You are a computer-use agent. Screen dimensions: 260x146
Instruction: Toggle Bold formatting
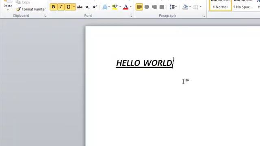(x=53, y=7)
